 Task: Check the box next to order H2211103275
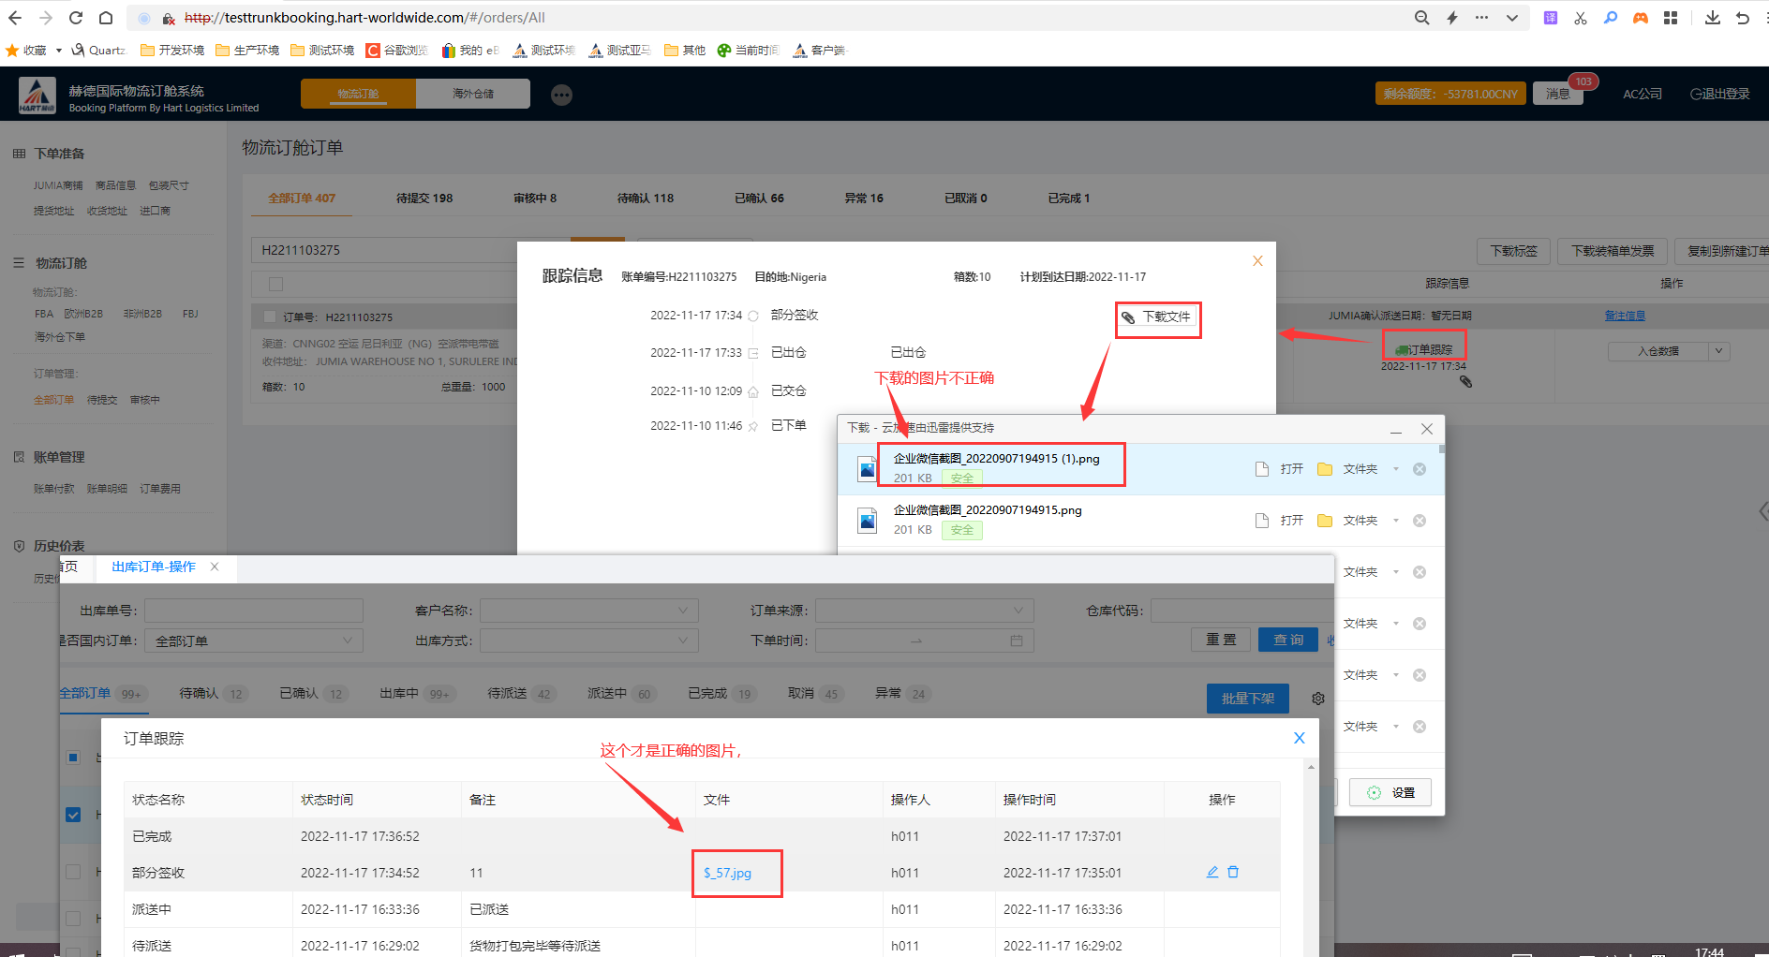click(x=270, y=317)
